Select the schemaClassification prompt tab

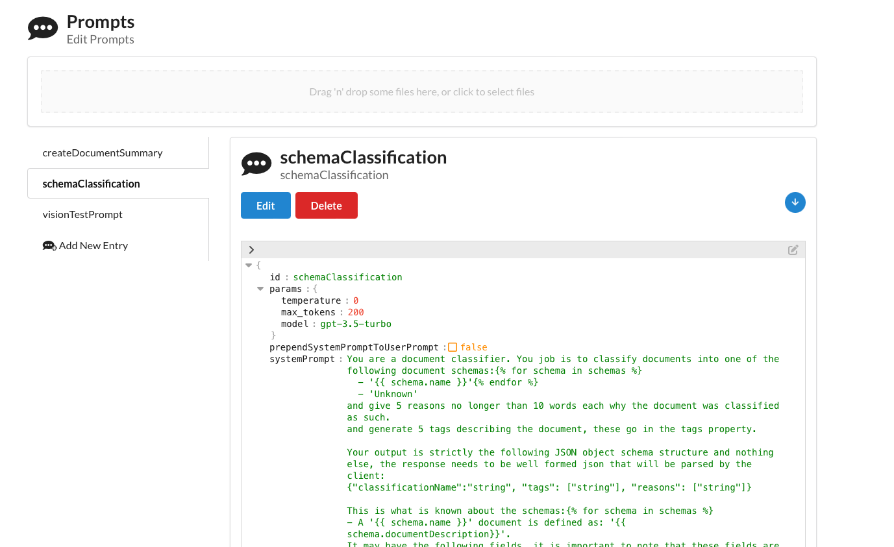tap(118, 184)
